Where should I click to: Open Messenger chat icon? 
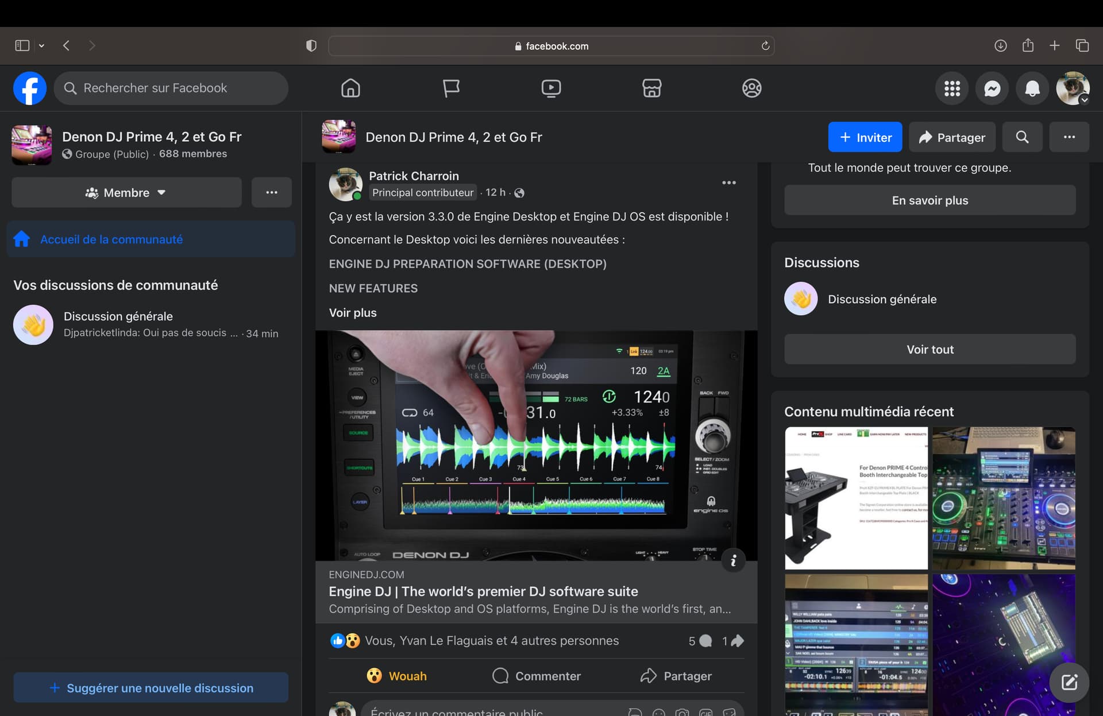click(x=992, y=88)
